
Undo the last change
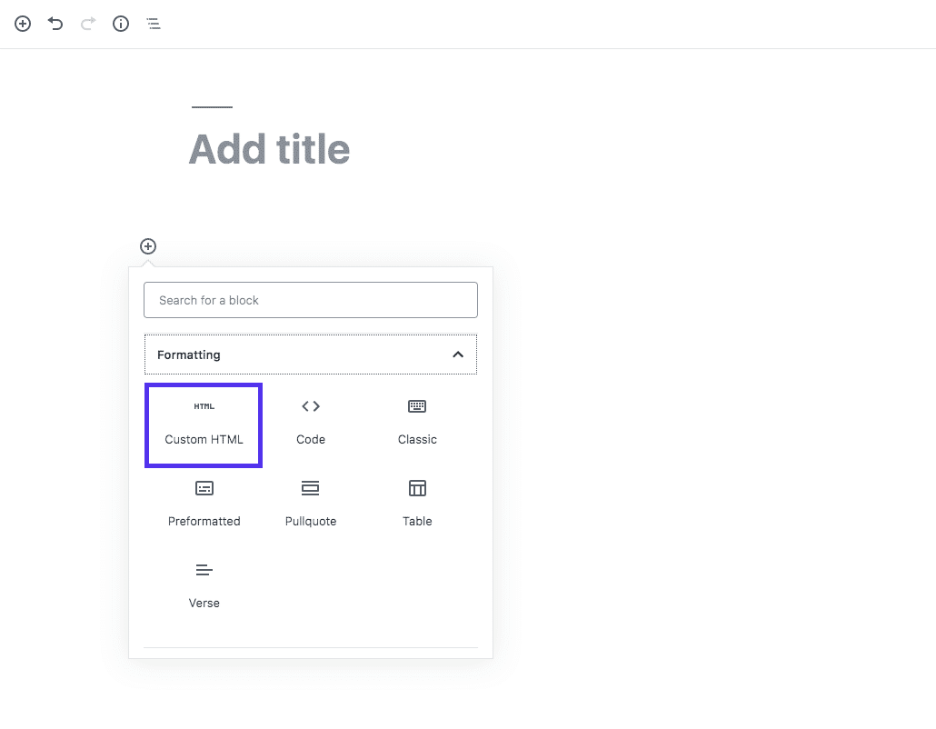(x=55, y=24)
